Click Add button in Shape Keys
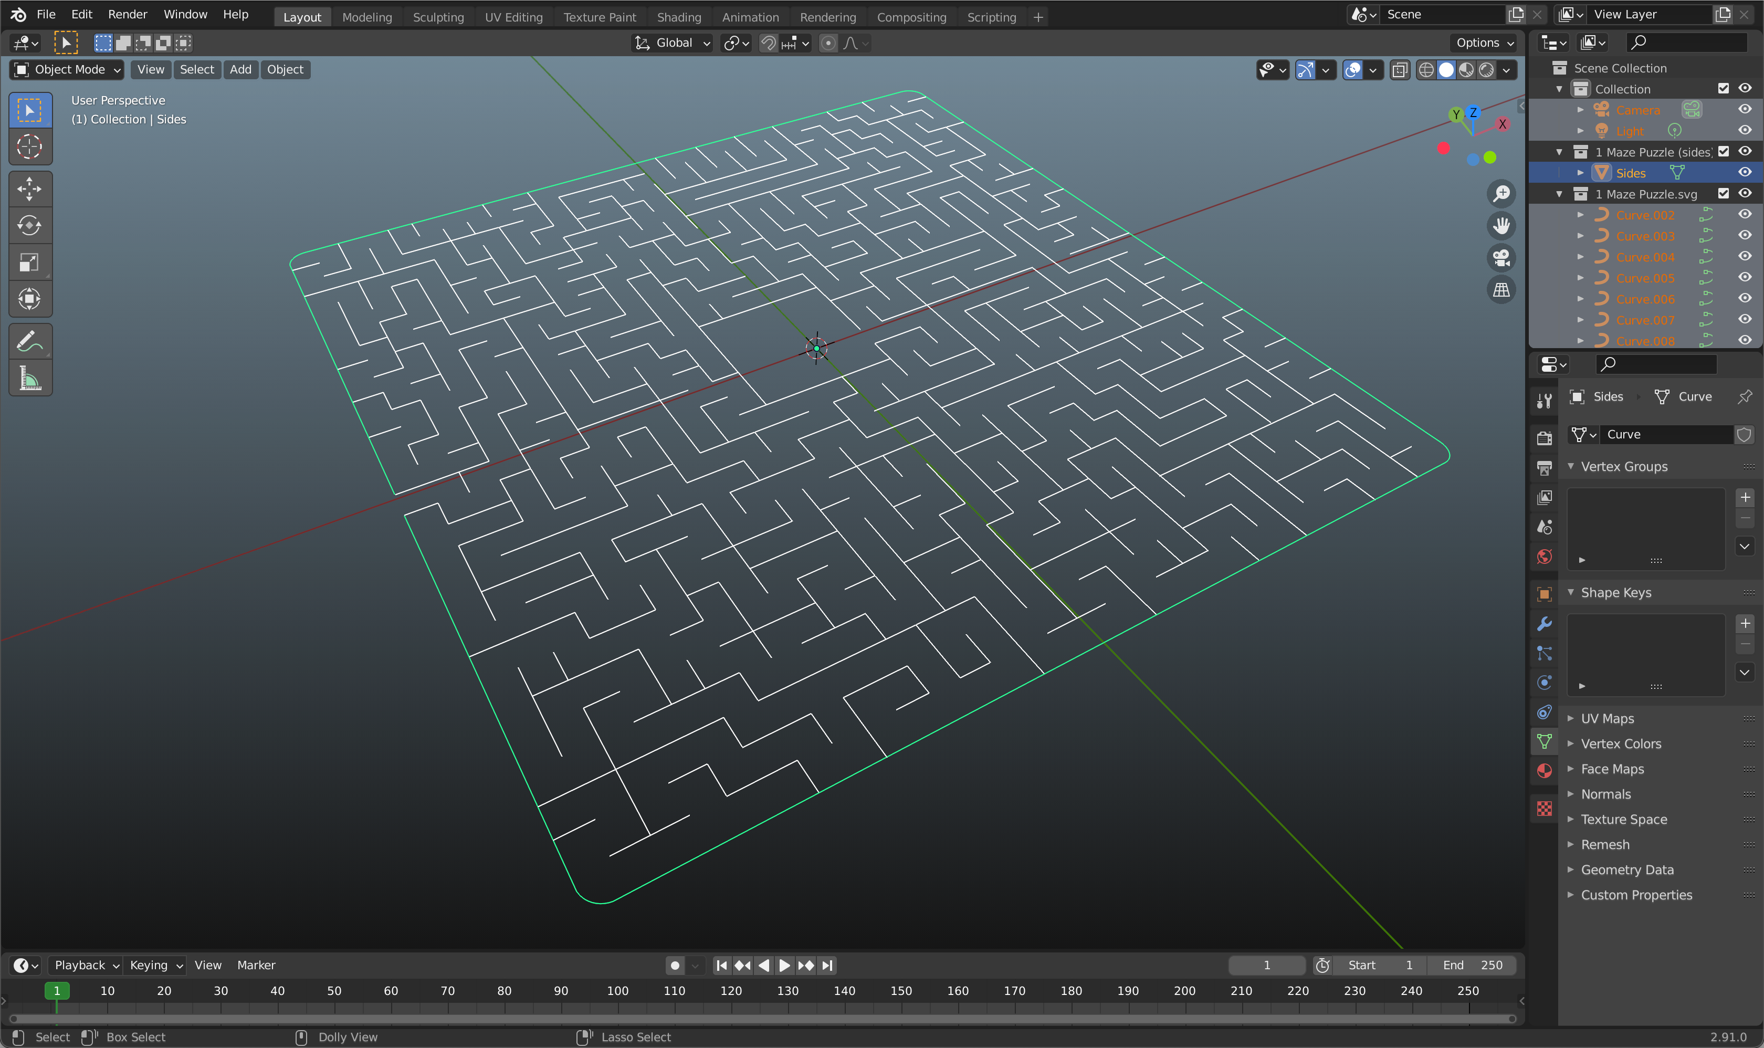This screenshot has width=1764, height=1048. [1745, 624]
